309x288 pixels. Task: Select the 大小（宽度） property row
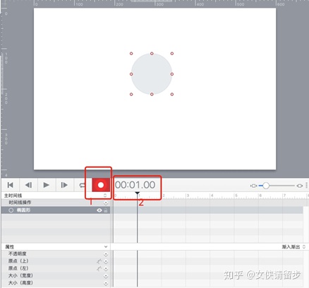[x=56, y=276]
